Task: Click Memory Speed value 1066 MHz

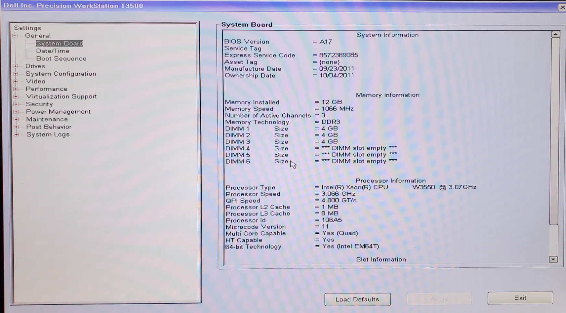Action: coord(338,109)
